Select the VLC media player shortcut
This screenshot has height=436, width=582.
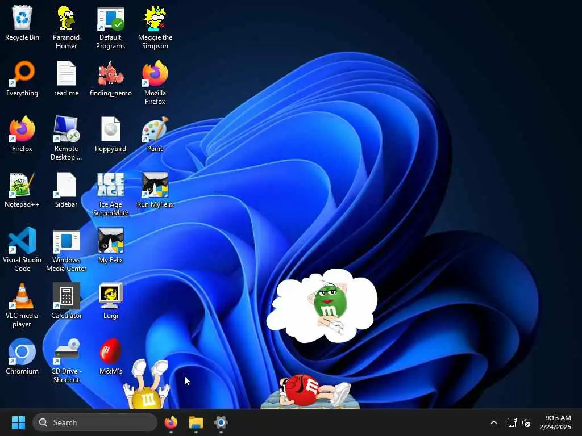(22, 305)
